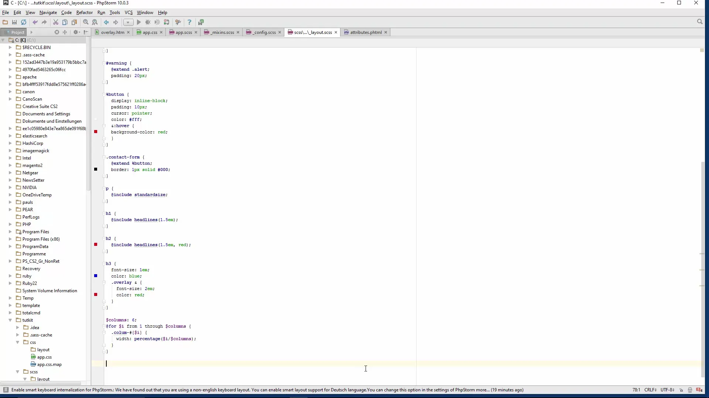
Task: Toggle tool window quick access button bottom left
Action: (x=6, y=390)
